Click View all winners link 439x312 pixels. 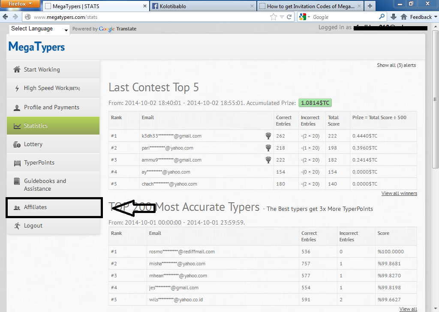coord(399,193)
